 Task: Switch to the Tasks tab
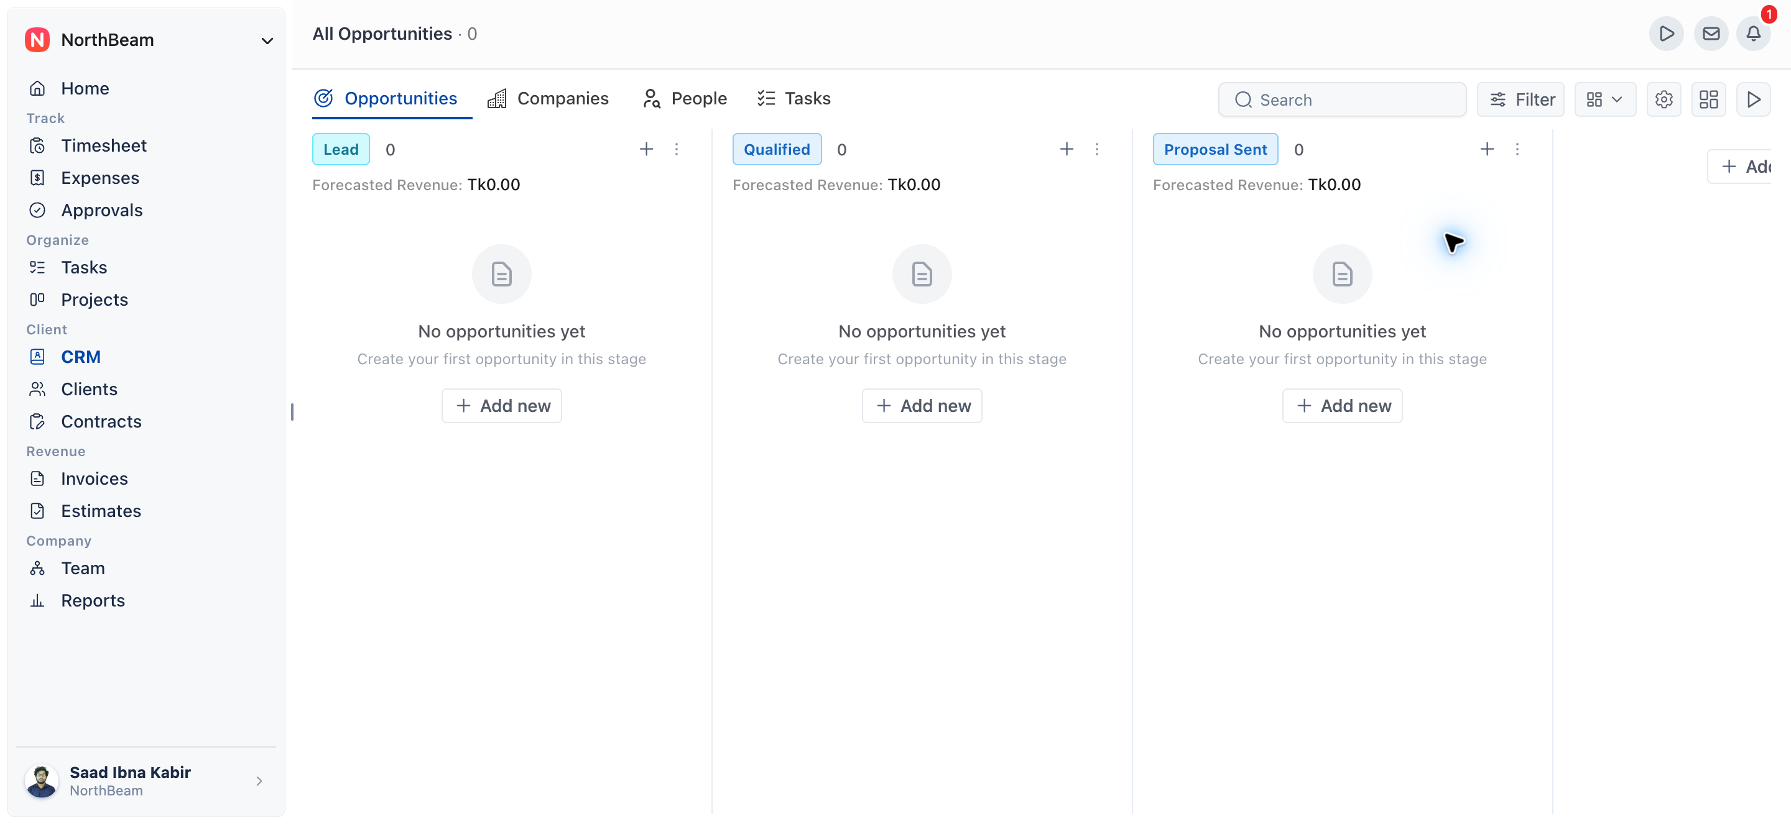coord(794,99)
